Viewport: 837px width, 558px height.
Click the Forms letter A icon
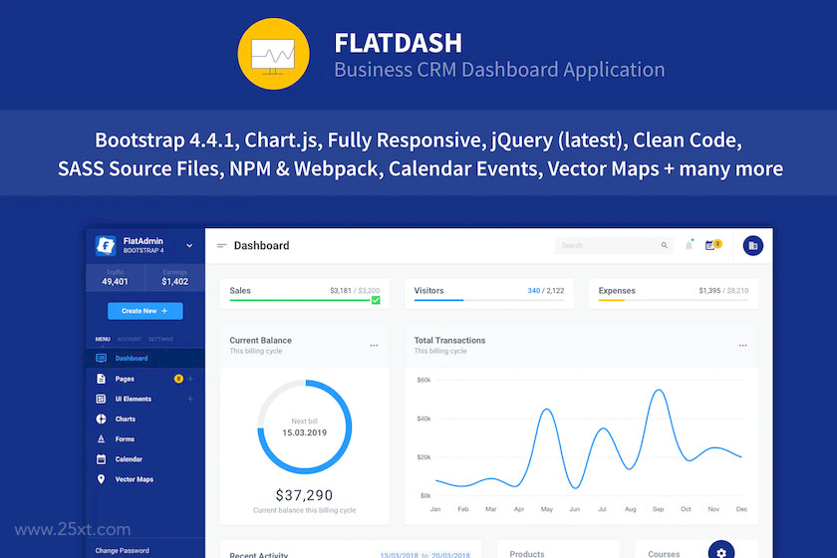tap(101, 438)
